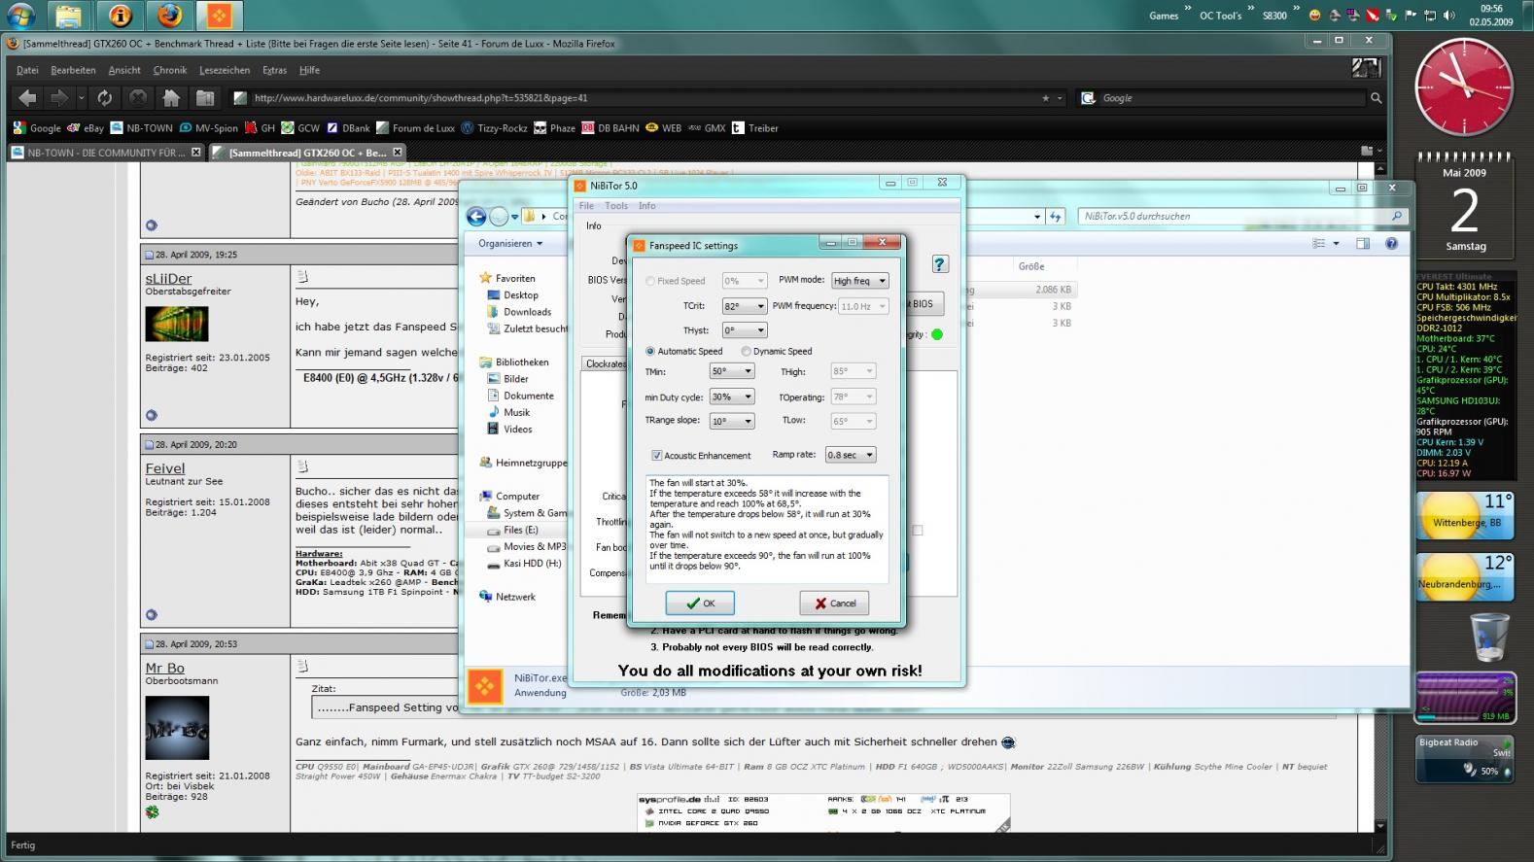Click Neubrandenburg weather gadget
This screenshot has height=862, width=1534.
pyautogui.click(x=1465, y=576)
